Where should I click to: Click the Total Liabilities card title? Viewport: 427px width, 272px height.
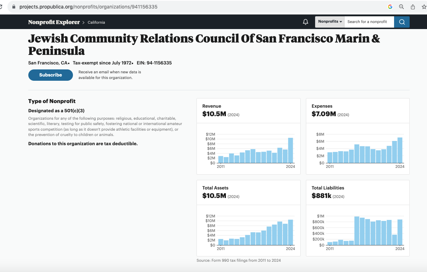coord(328,188)
